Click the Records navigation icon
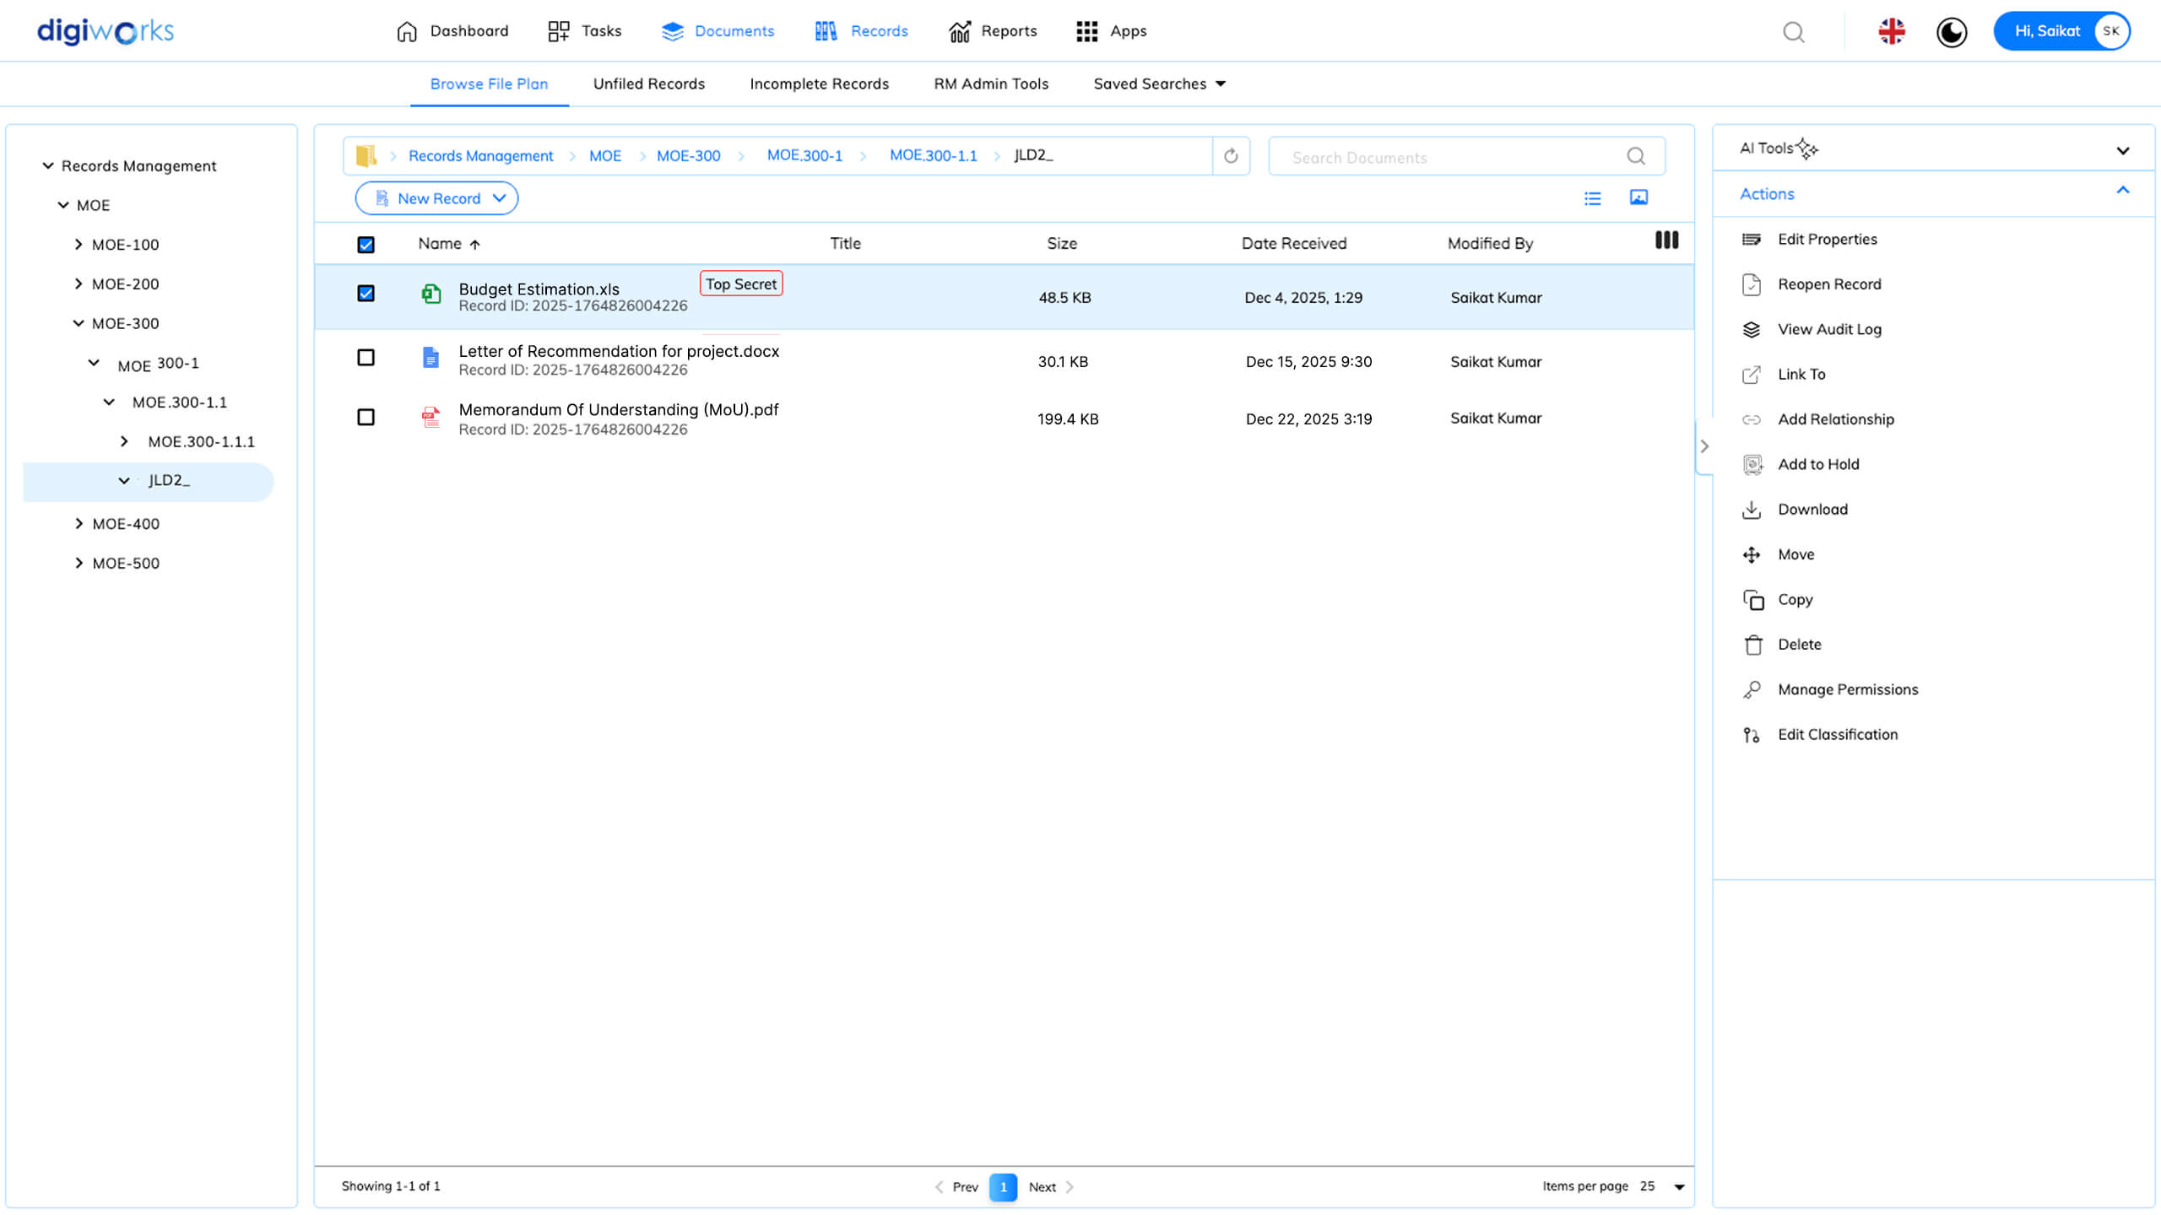Viewport: 2161px width, 1215px height. click(x=826, y=30)
